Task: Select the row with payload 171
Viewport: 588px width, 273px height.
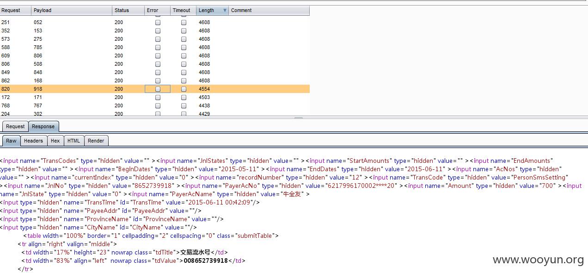Action: (154, 97)
